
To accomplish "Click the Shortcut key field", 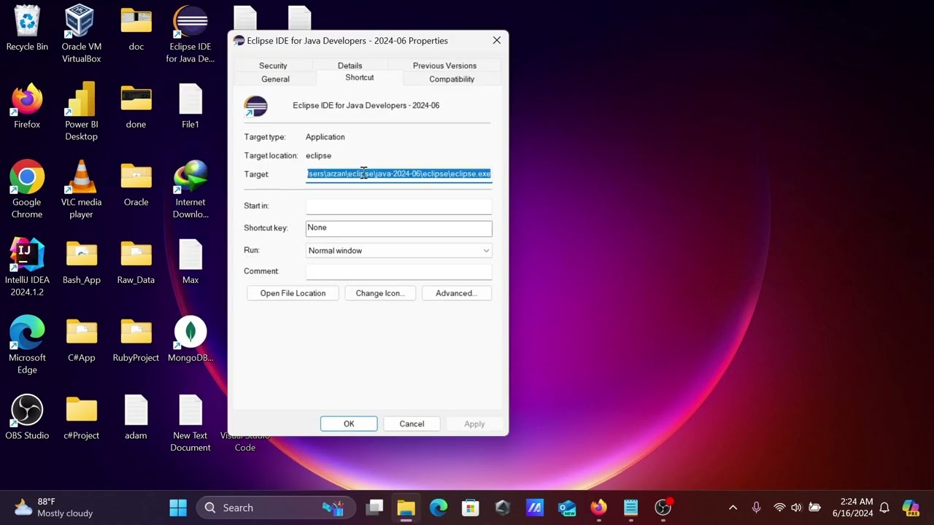I will click(x=398, y=228).
